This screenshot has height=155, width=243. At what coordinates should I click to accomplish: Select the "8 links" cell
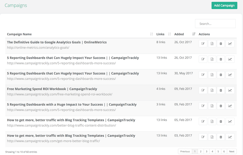click(161, 42)
